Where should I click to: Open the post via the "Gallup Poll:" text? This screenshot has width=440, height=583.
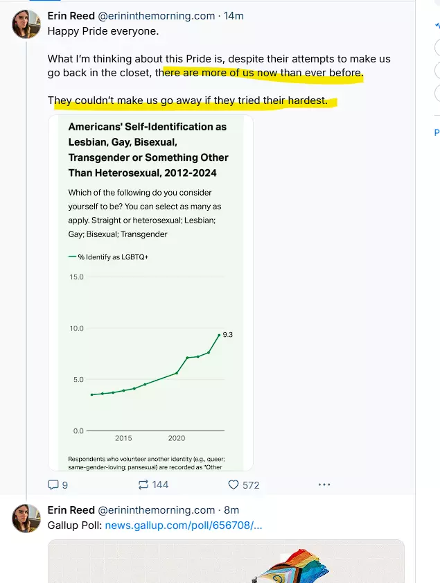point(75,525)
